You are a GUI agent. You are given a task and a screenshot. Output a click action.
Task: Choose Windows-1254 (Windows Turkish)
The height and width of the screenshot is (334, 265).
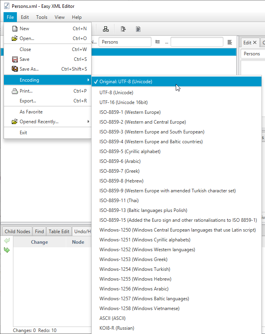(177, 269)
